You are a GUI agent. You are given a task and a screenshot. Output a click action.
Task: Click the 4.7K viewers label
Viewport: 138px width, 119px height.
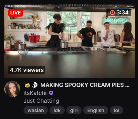tap(27, 70)
